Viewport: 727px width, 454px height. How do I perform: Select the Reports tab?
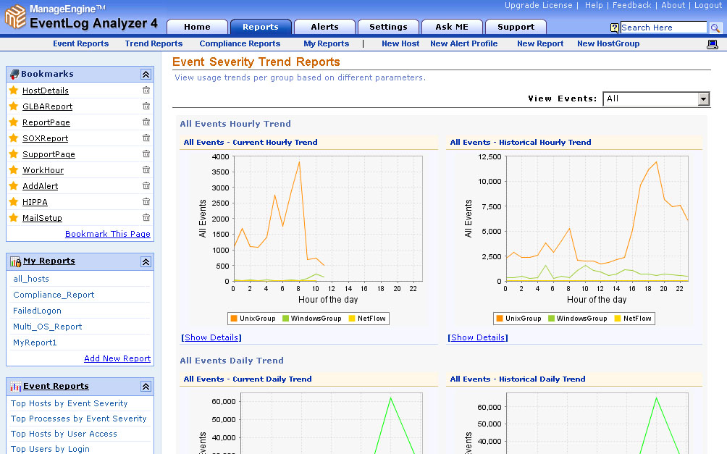coord(261,27)
